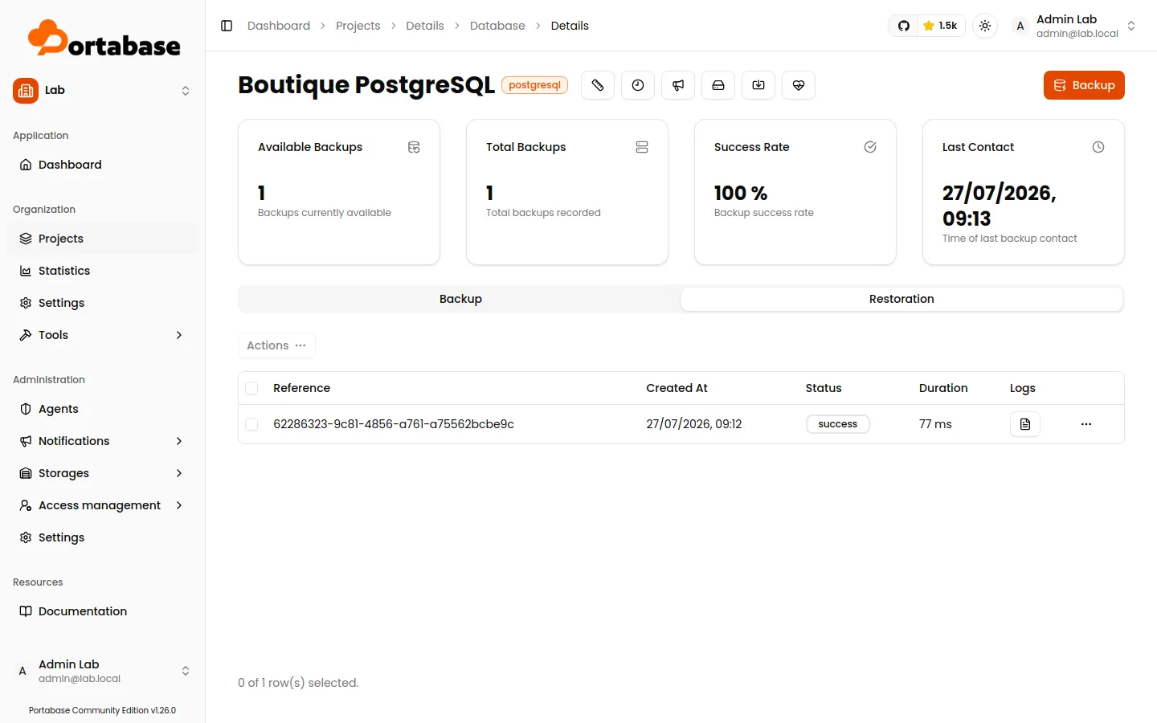Open Statistics in the sidebar
The height and width of the screenshot is (723, 1157).
[x=103, y=271]
